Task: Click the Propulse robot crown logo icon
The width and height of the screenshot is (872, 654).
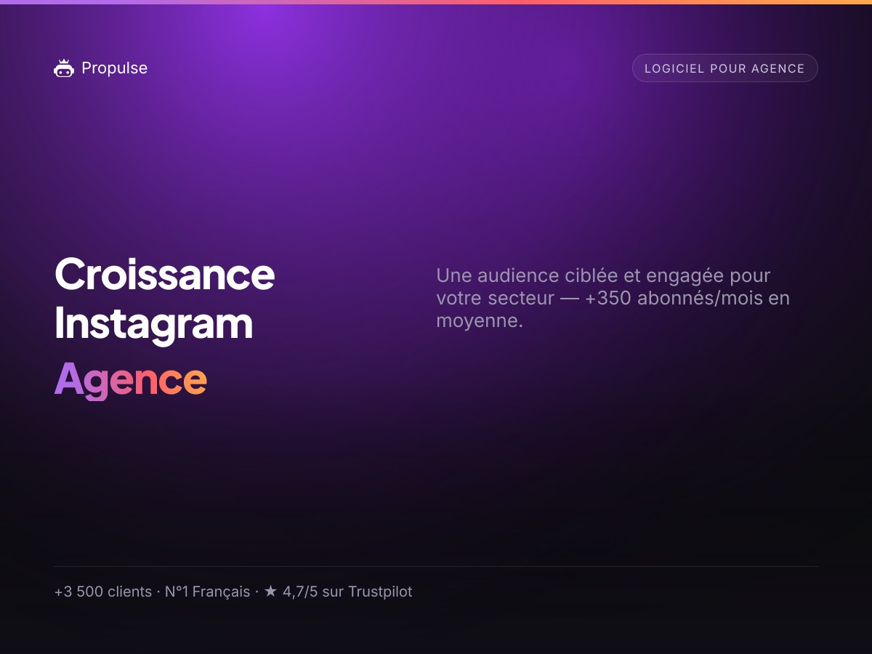Action: (x=64, y=68)
